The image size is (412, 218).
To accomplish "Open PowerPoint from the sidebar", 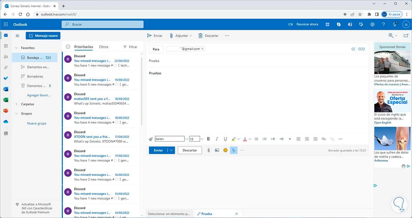I will pos(5,110).
